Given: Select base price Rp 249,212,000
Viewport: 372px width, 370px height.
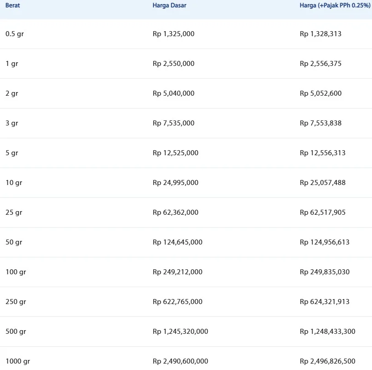Looking at the screenshot, I should point(178,272).
